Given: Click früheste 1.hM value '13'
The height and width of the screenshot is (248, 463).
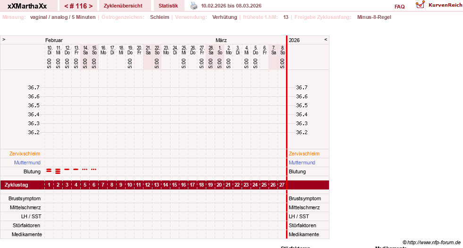Looking at the screenshot, I should click(x=286, y=17).
